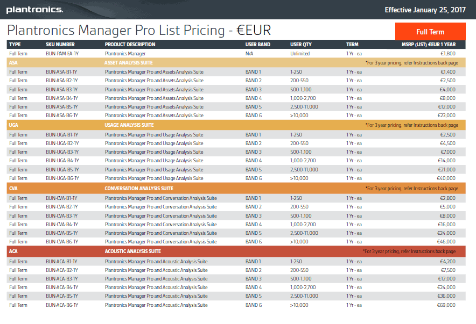Click the 3 year pricing note in the UGA row
This screenshot has width=476, height=324.
click(x=411, y=125)
